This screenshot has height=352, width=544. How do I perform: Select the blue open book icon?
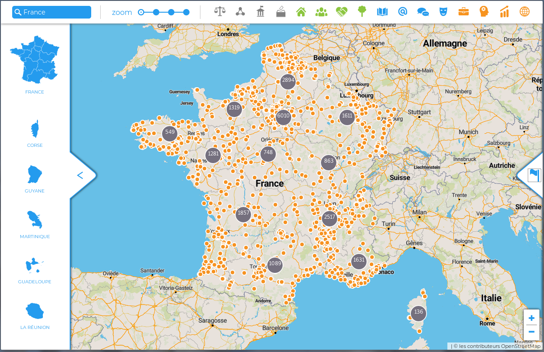click(x=382, y=12)
